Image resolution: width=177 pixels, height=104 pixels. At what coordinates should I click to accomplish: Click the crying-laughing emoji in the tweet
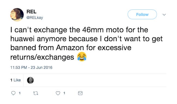point(82,57)
